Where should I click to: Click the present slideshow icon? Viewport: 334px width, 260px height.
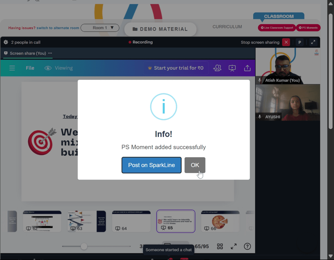pos(232,68)
